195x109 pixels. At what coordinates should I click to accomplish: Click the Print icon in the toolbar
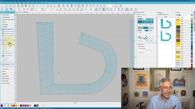(x=30, y=5)
